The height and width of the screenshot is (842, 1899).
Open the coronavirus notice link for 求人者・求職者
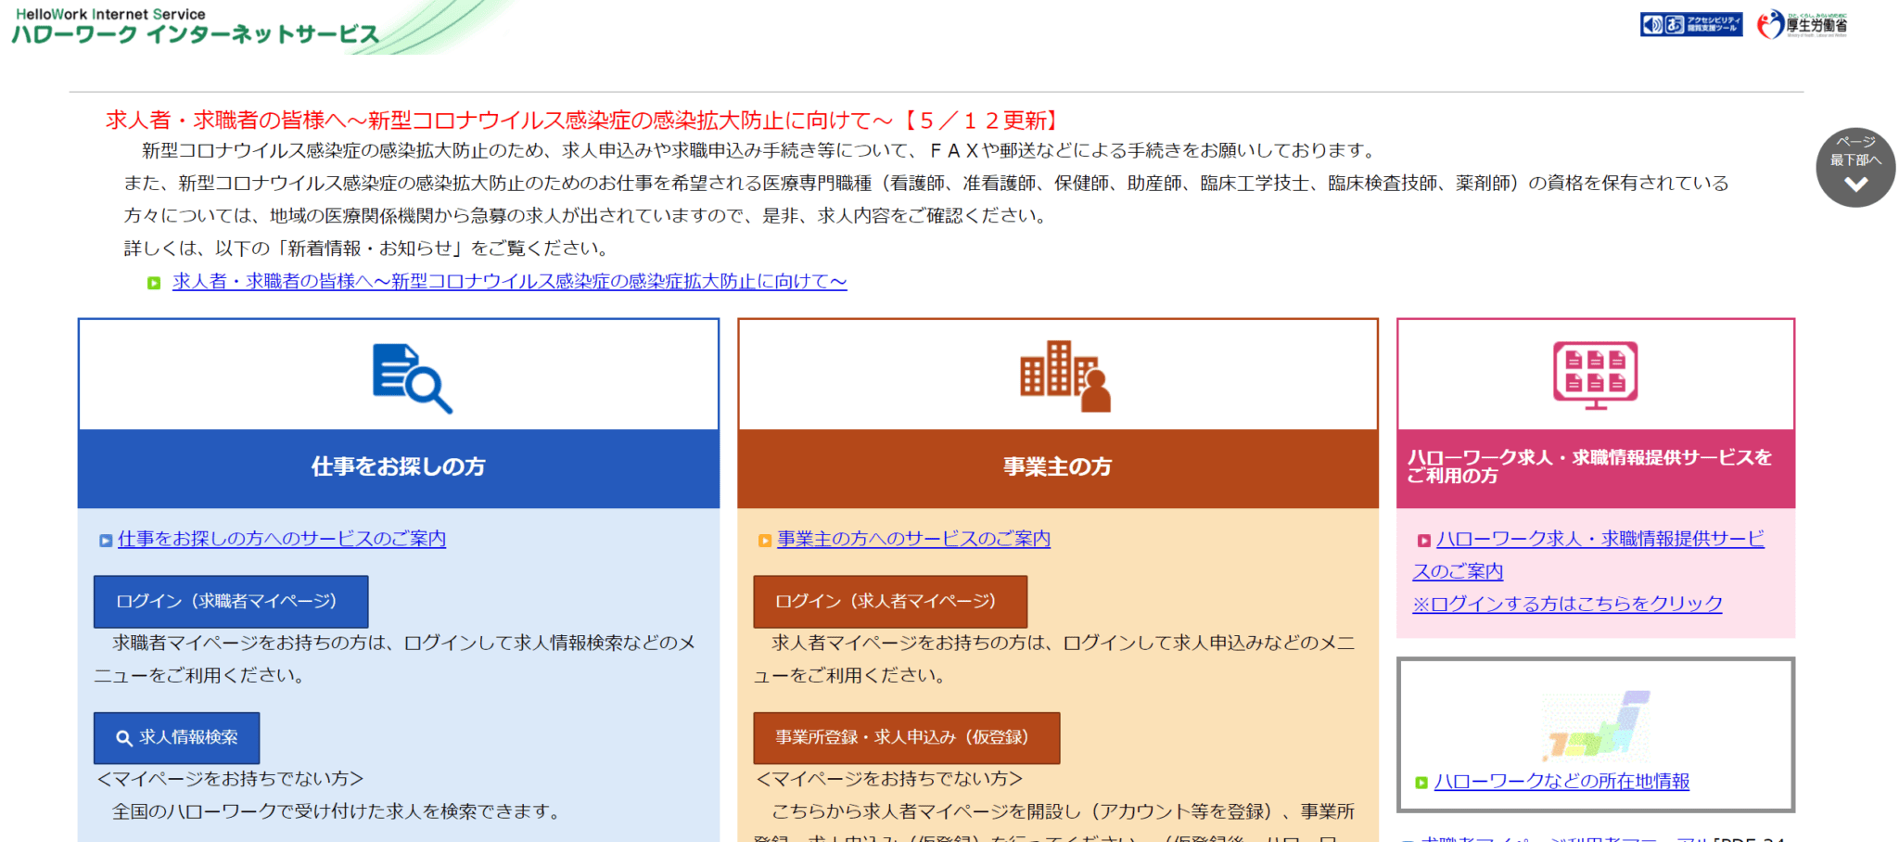pos(509,282)
